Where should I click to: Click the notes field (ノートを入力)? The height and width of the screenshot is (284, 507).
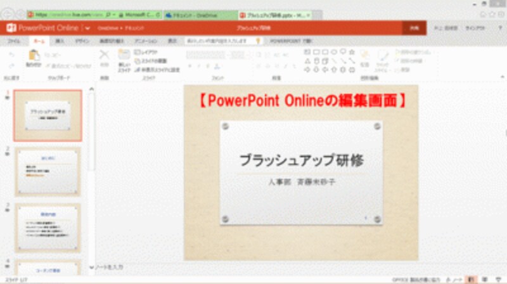(x=109, y=267)
